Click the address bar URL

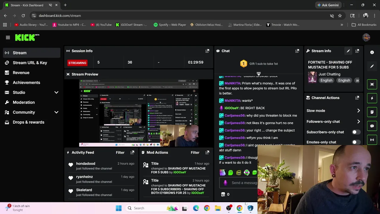60,16
